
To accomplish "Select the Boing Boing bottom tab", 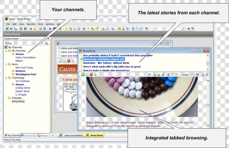I will pos(95,135).
